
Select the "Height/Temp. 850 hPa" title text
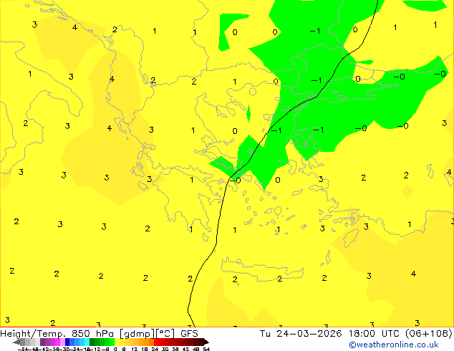[x=57, y=334]
